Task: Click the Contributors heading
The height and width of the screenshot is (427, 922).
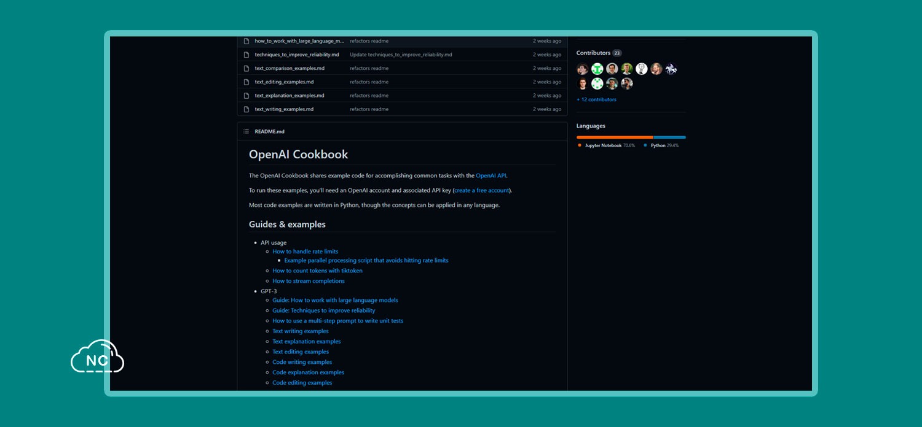Action: tap(594, 53)
